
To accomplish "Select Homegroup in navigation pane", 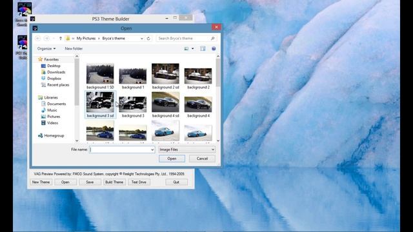I will [54, 136].
